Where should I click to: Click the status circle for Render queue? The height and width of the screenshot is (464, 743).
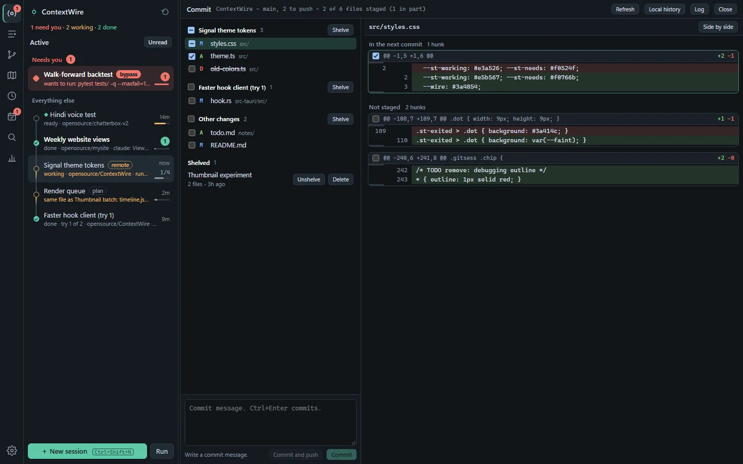coord(36,195)
